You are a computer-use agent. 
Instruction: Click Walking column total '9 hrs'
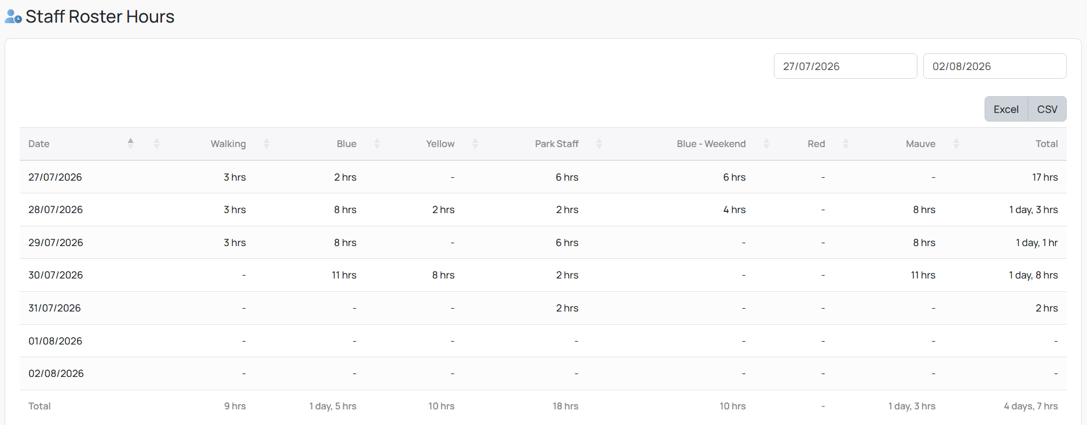click(234, 406)
